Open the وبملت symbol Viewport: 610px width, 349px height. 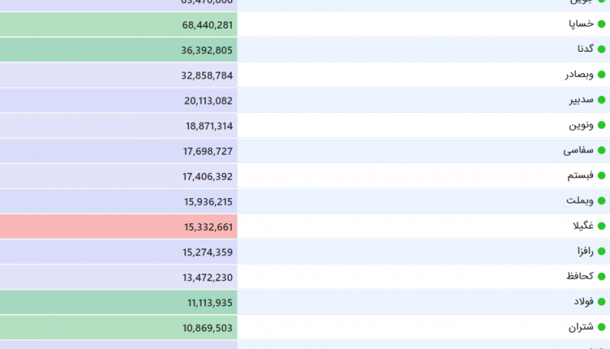click(x=579, y=200)
